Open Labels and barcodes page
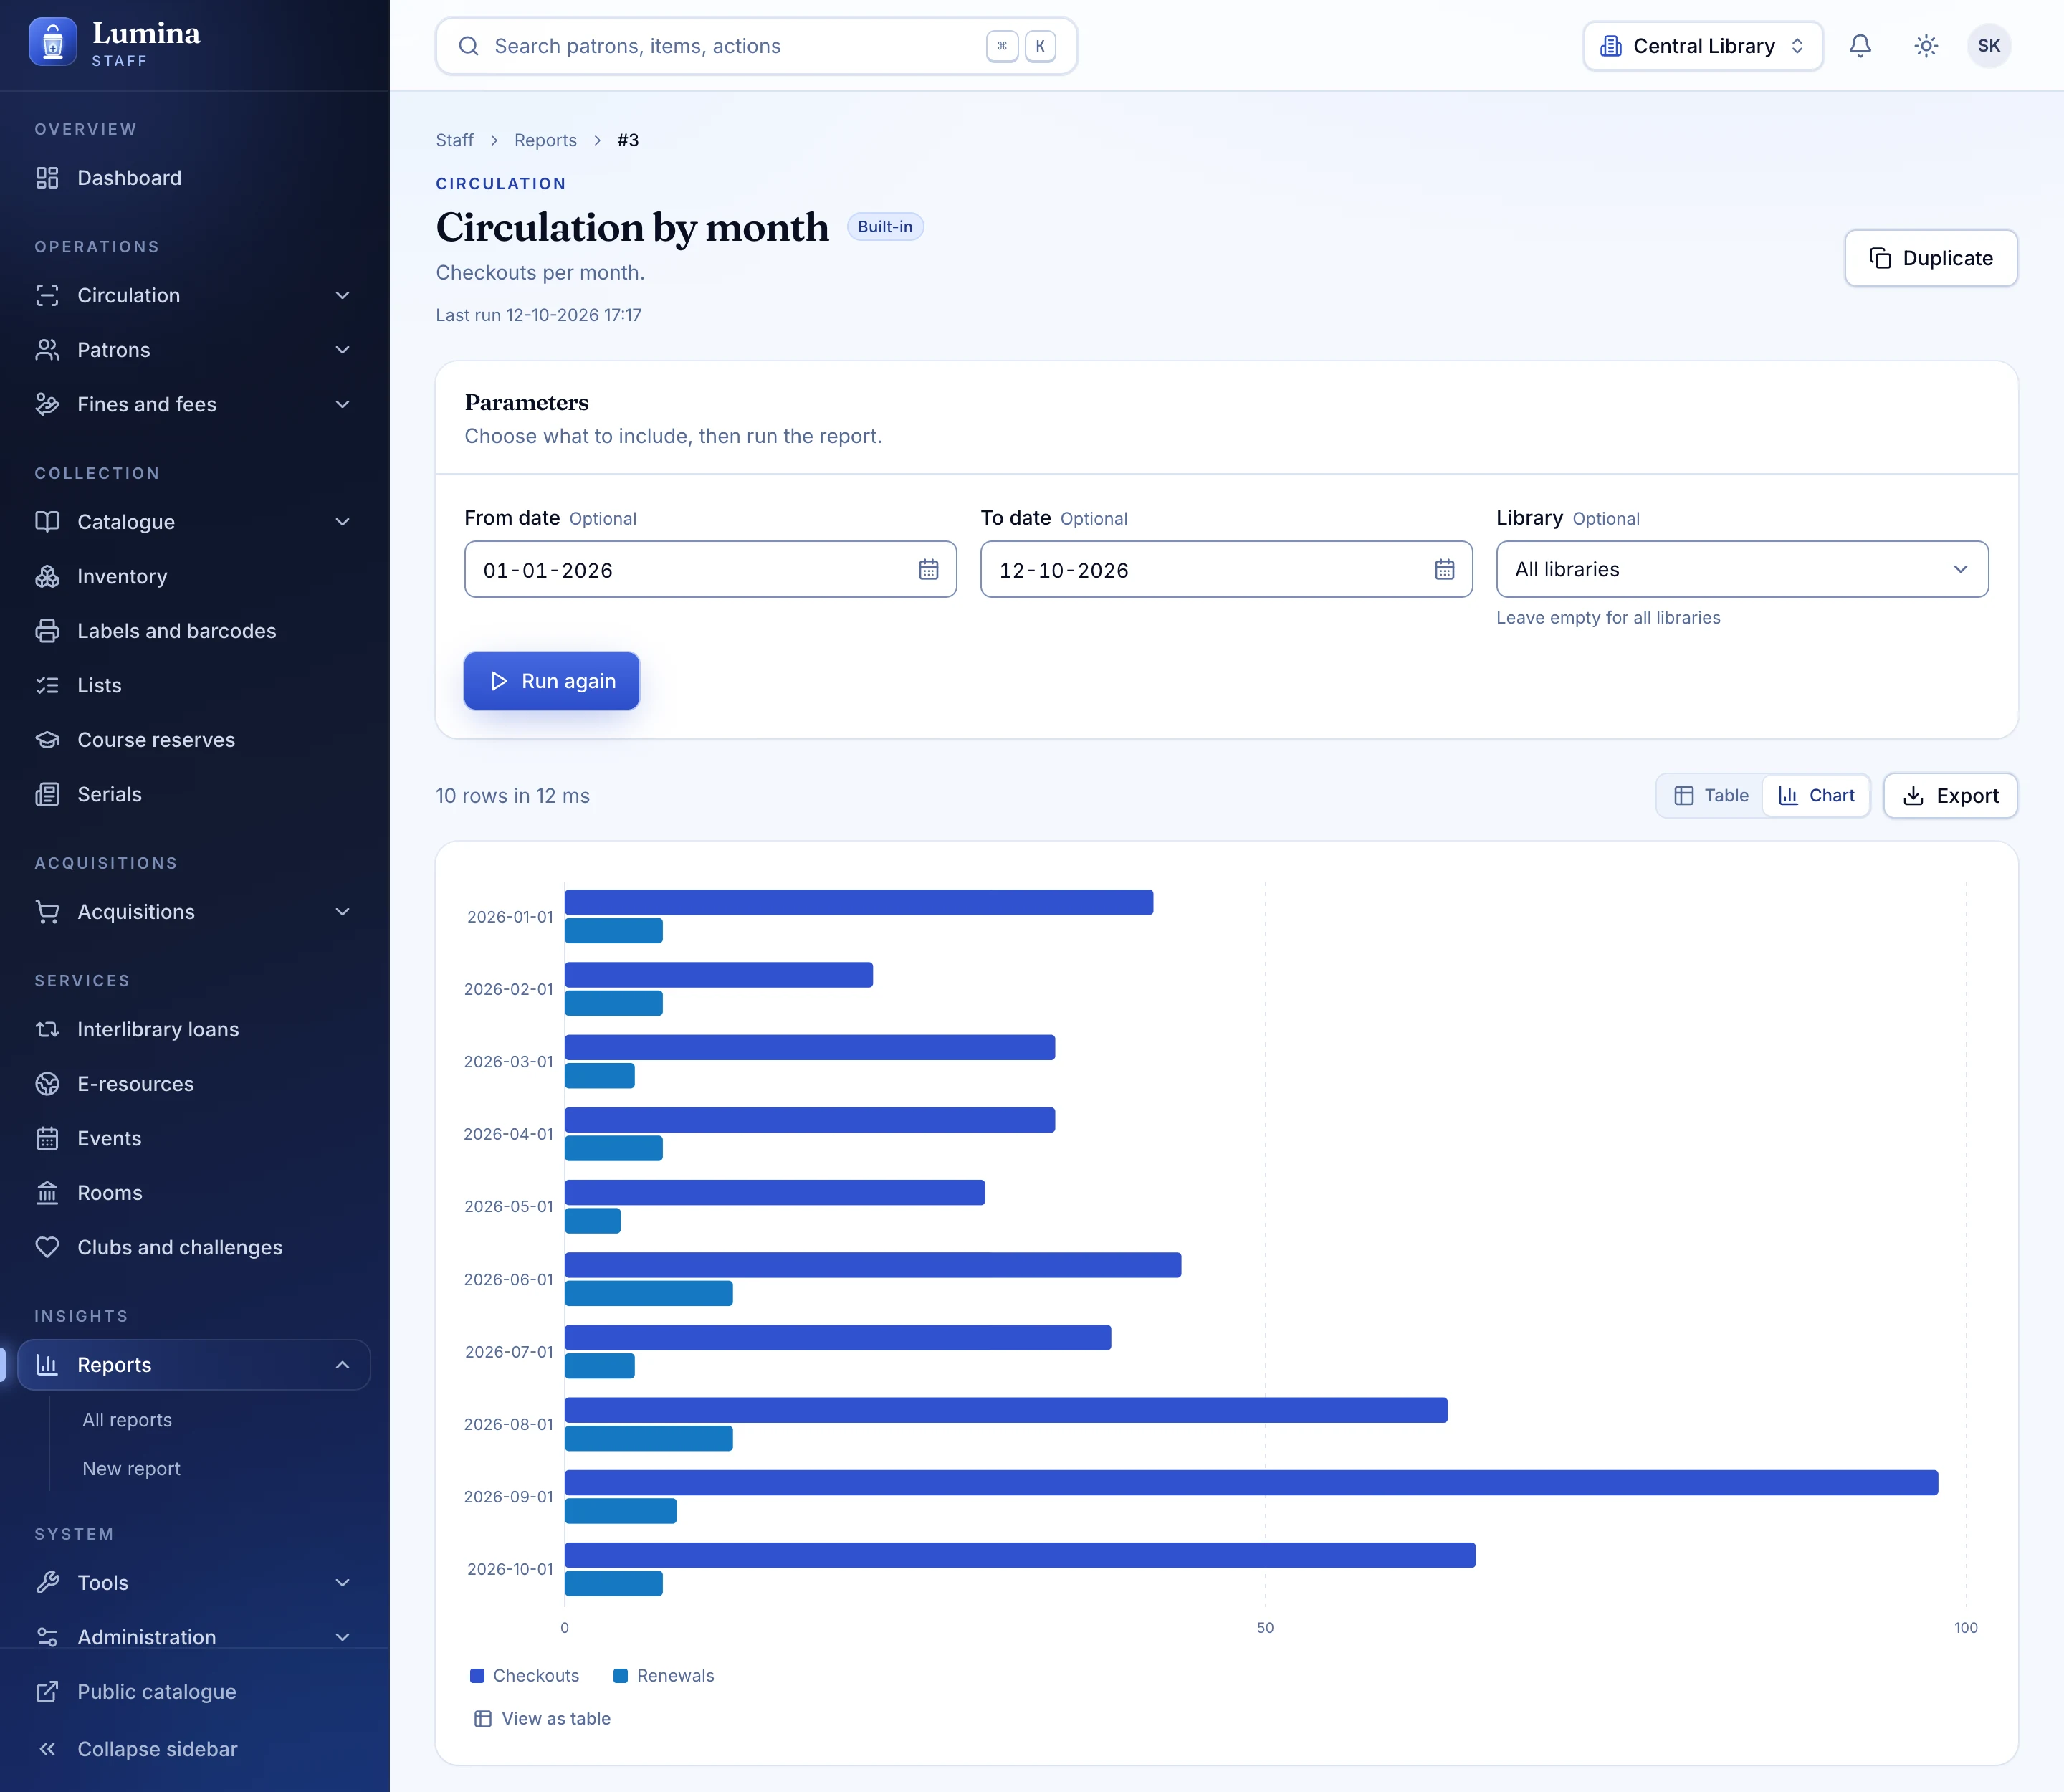The width and height of the screenshot is (2064, 1792). click(194, 631)
